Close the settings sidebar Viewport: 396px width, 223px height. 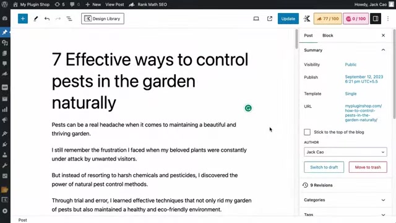tap(383, 35)
